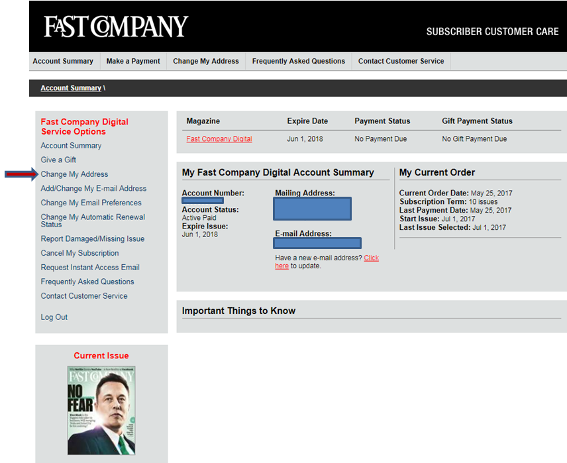Open Change My Email Preferences
The height and width of the screenshot is (463, 567).
[x=91, y=203]
